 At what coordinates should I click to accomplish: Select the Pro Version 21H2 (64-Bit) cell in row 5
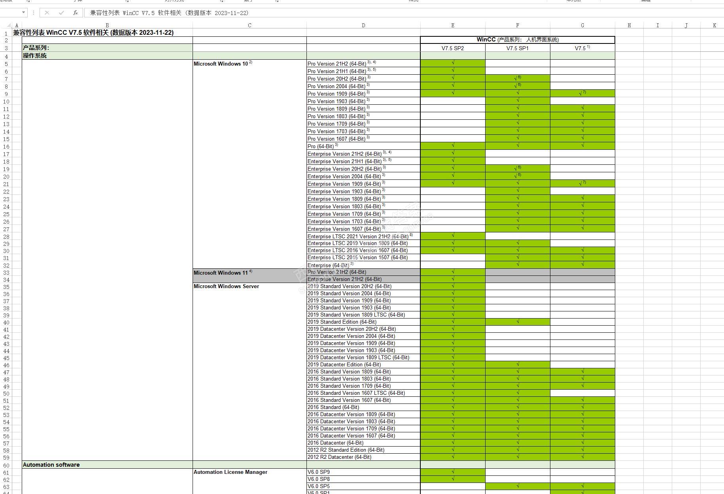(363, 63)
